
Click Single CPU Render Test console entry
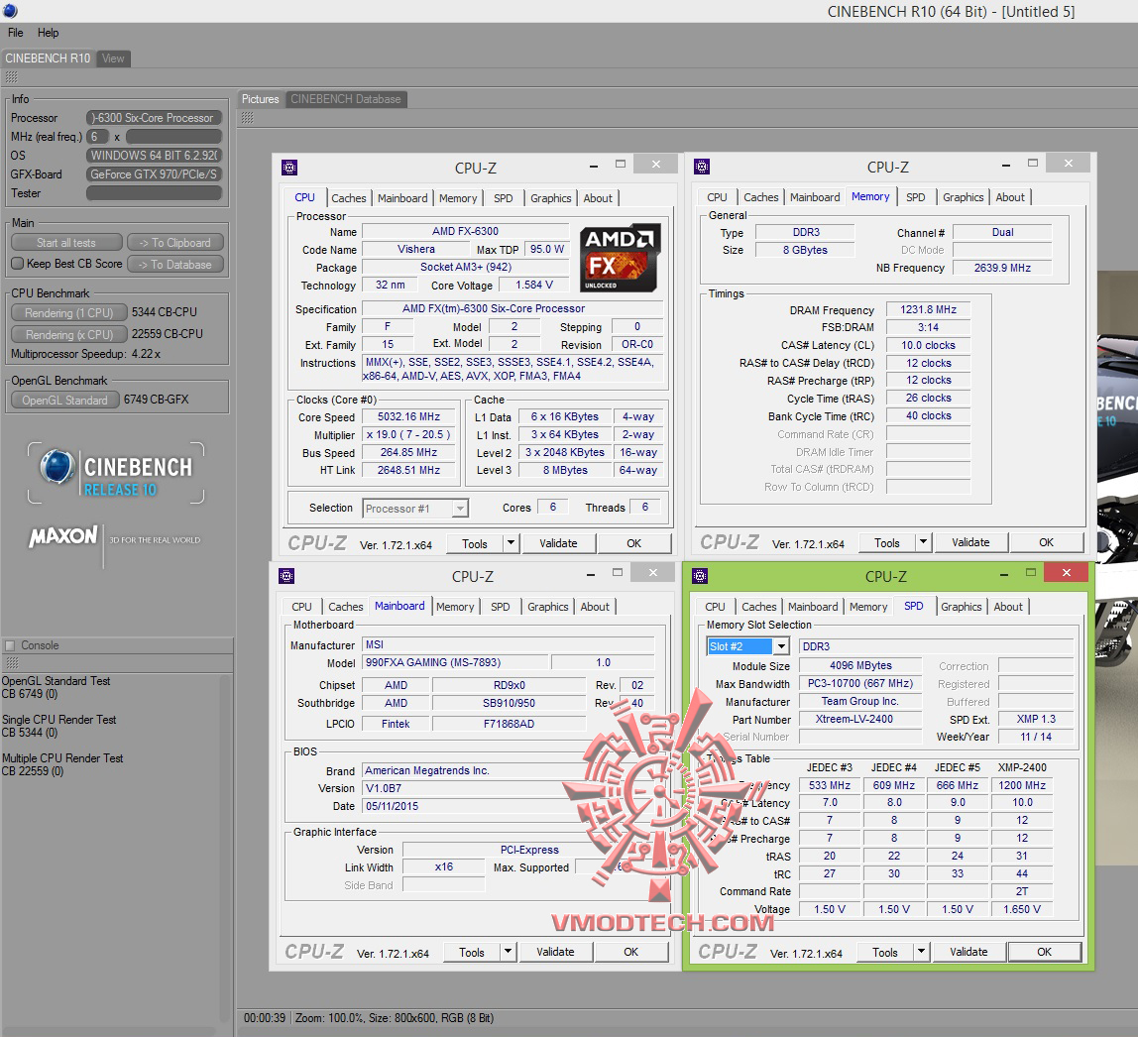tap(58, 726)
